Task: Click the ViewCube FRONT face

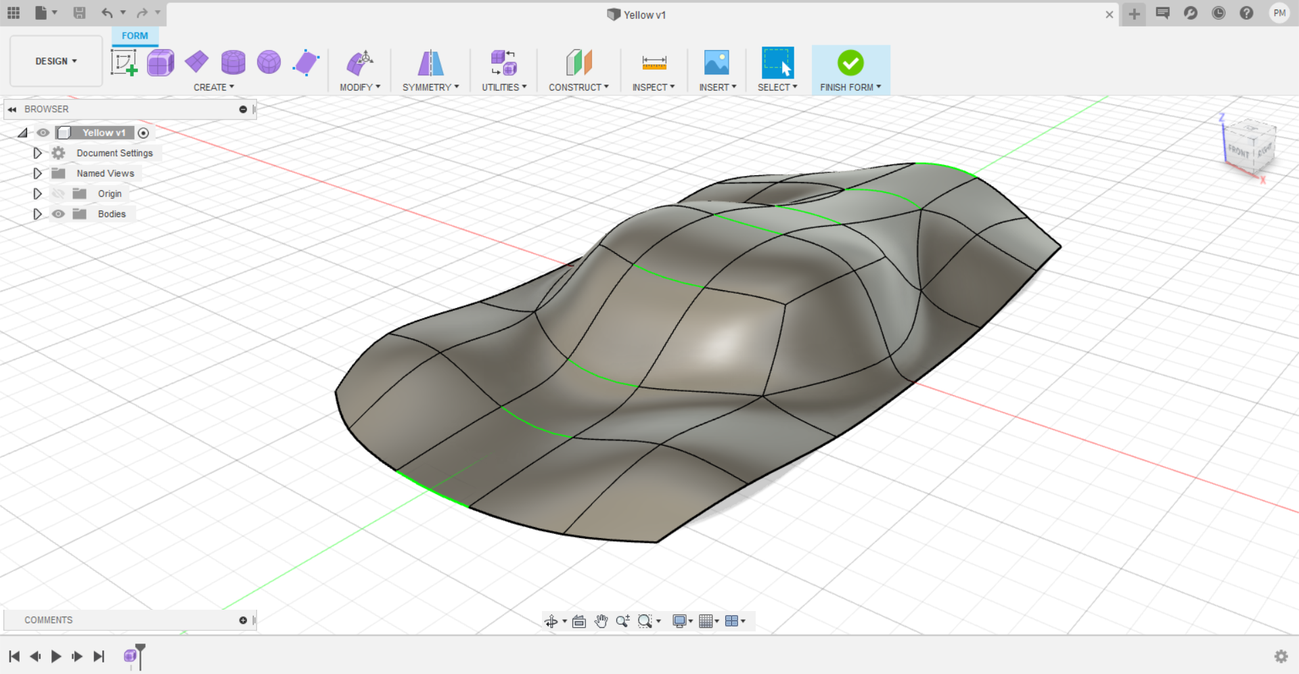Action: click(x=1238, y=152)
